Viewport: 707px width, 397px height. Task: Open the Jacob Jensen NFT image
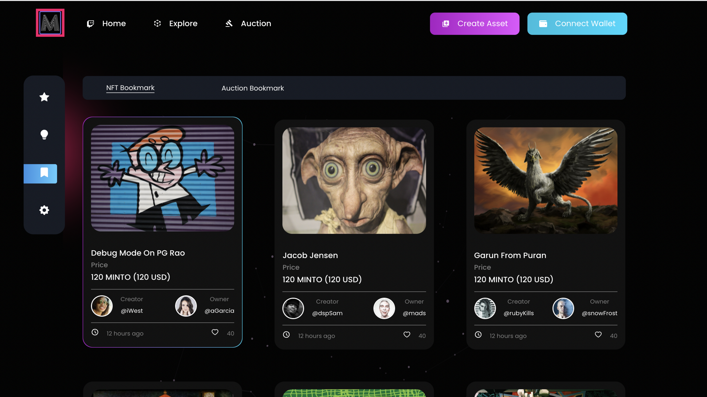pyautogui.click(x=354, y=181)
